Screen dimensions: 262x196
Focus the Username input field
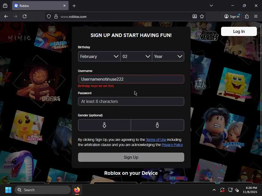point(131,79)
